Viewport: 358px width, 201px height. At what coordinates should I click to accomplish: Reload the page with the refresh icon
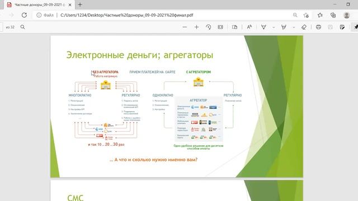[24, 15]
